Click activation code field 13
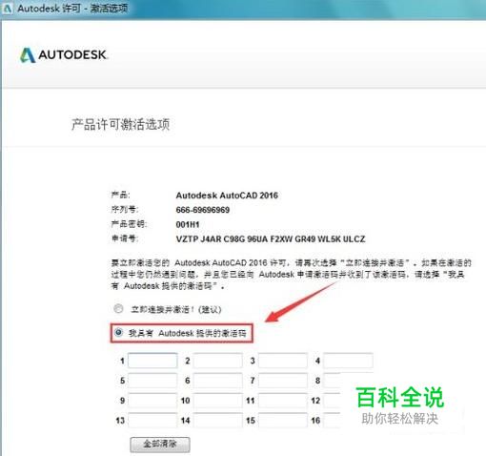Screen dimensions: 486x456 (x=152, y=421)
